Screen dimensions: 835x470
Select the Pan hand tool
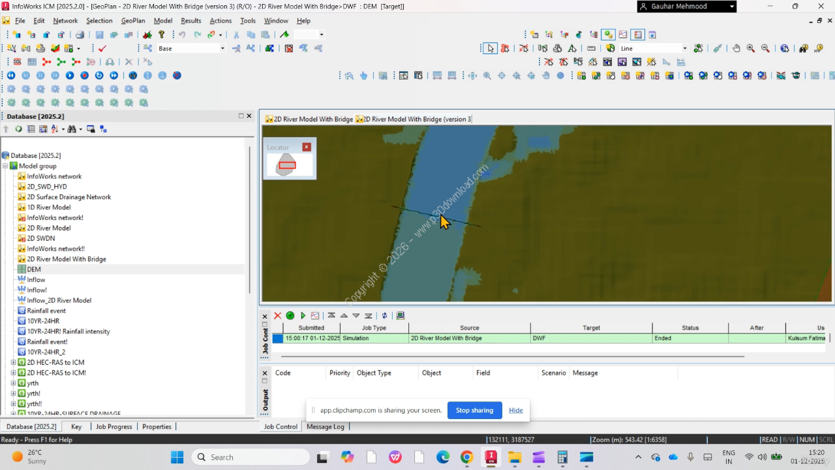[x=736, y=48]
